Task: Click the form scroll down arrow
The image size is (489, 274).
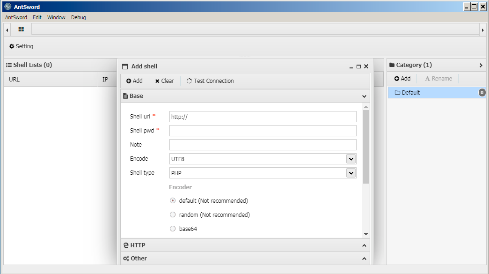Action: 366,234
